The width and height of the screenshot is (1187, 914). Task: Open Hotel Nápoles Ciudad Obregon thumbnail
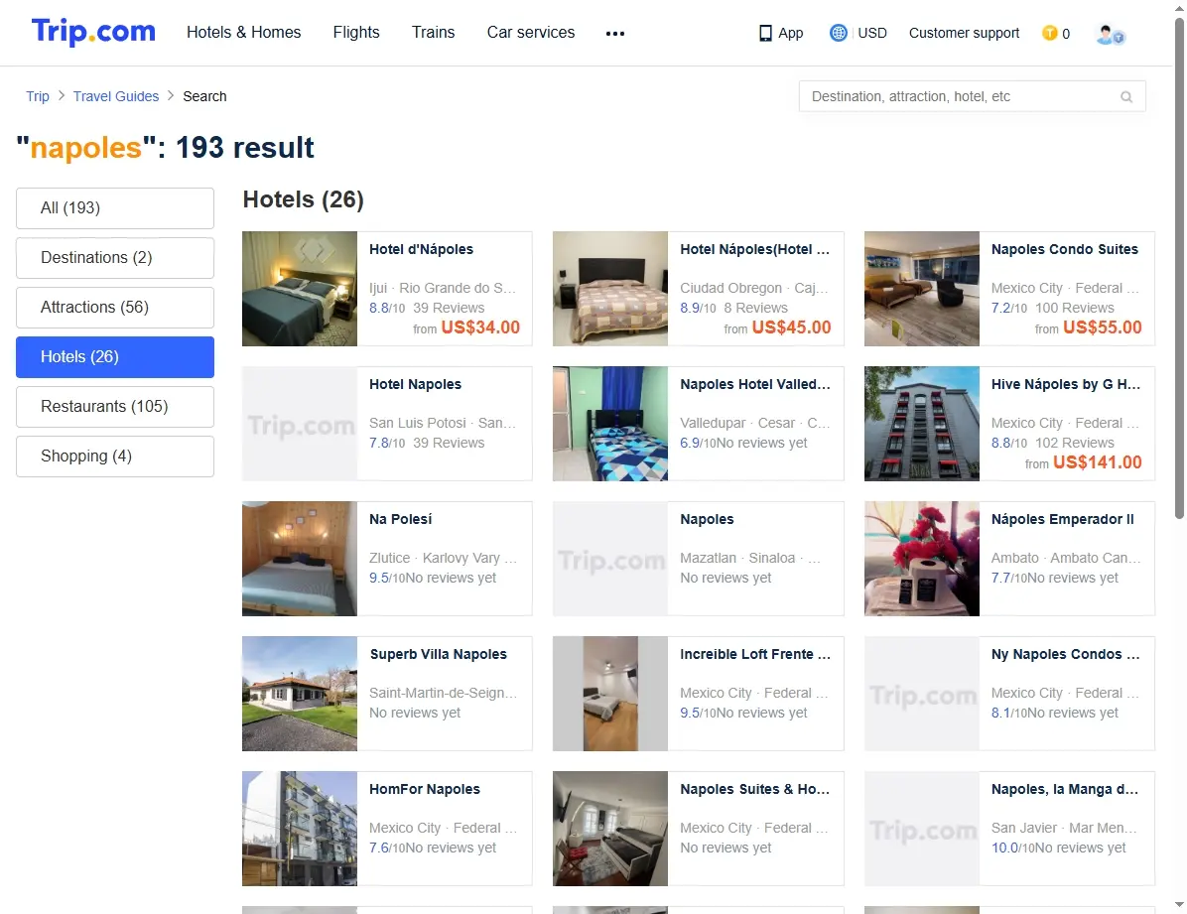pos(610,289)
